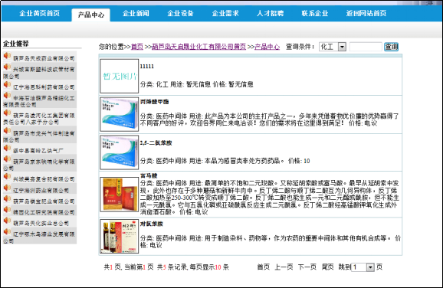The height and width of the screenshot is (288, 443).
Task: Open the 对氯苯胺 product thumbnail
Action: click(x=120, y=237)
